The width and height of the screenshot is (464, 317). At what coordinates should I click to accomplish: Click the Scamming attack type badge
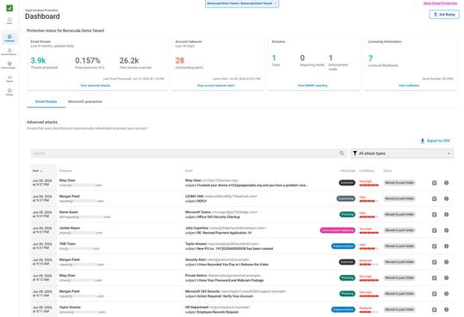[346, 198]
